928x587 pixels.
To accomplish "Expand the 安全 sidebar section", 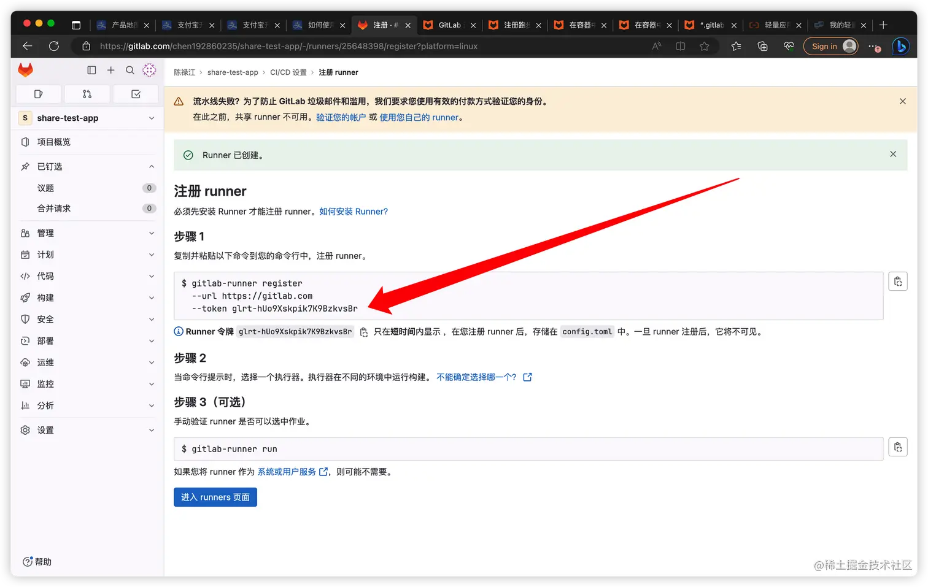I will [87, 319].
